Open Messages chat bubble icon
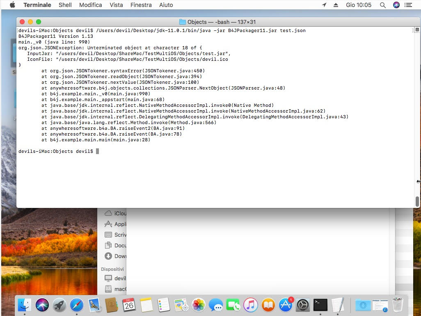This screenshot has height=316, width=421. click(216, 305)
